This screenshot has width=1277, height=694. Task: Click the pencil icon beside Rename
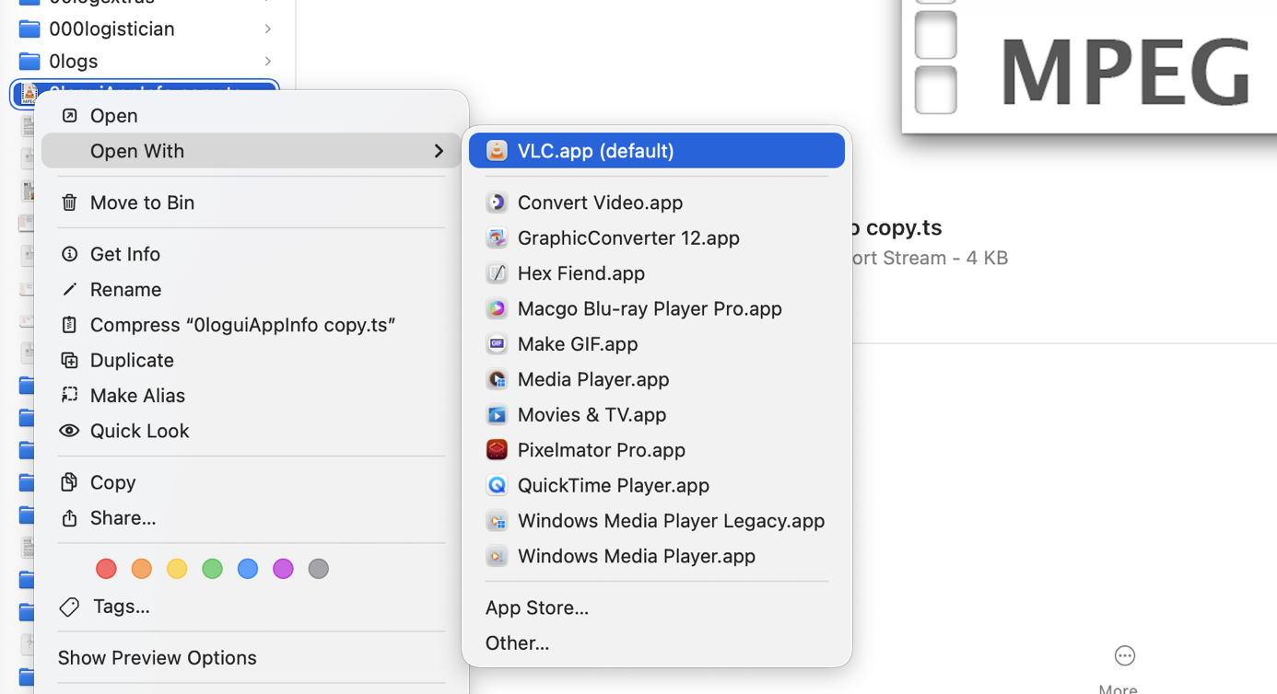click(x=69, y=289)
